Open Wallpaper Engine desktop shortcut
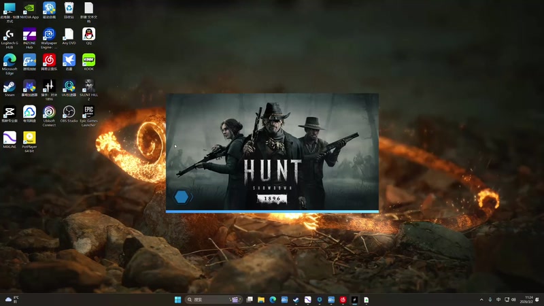Image resolution: width=544 pixels, height=306 pixels. tap(49, 38)
